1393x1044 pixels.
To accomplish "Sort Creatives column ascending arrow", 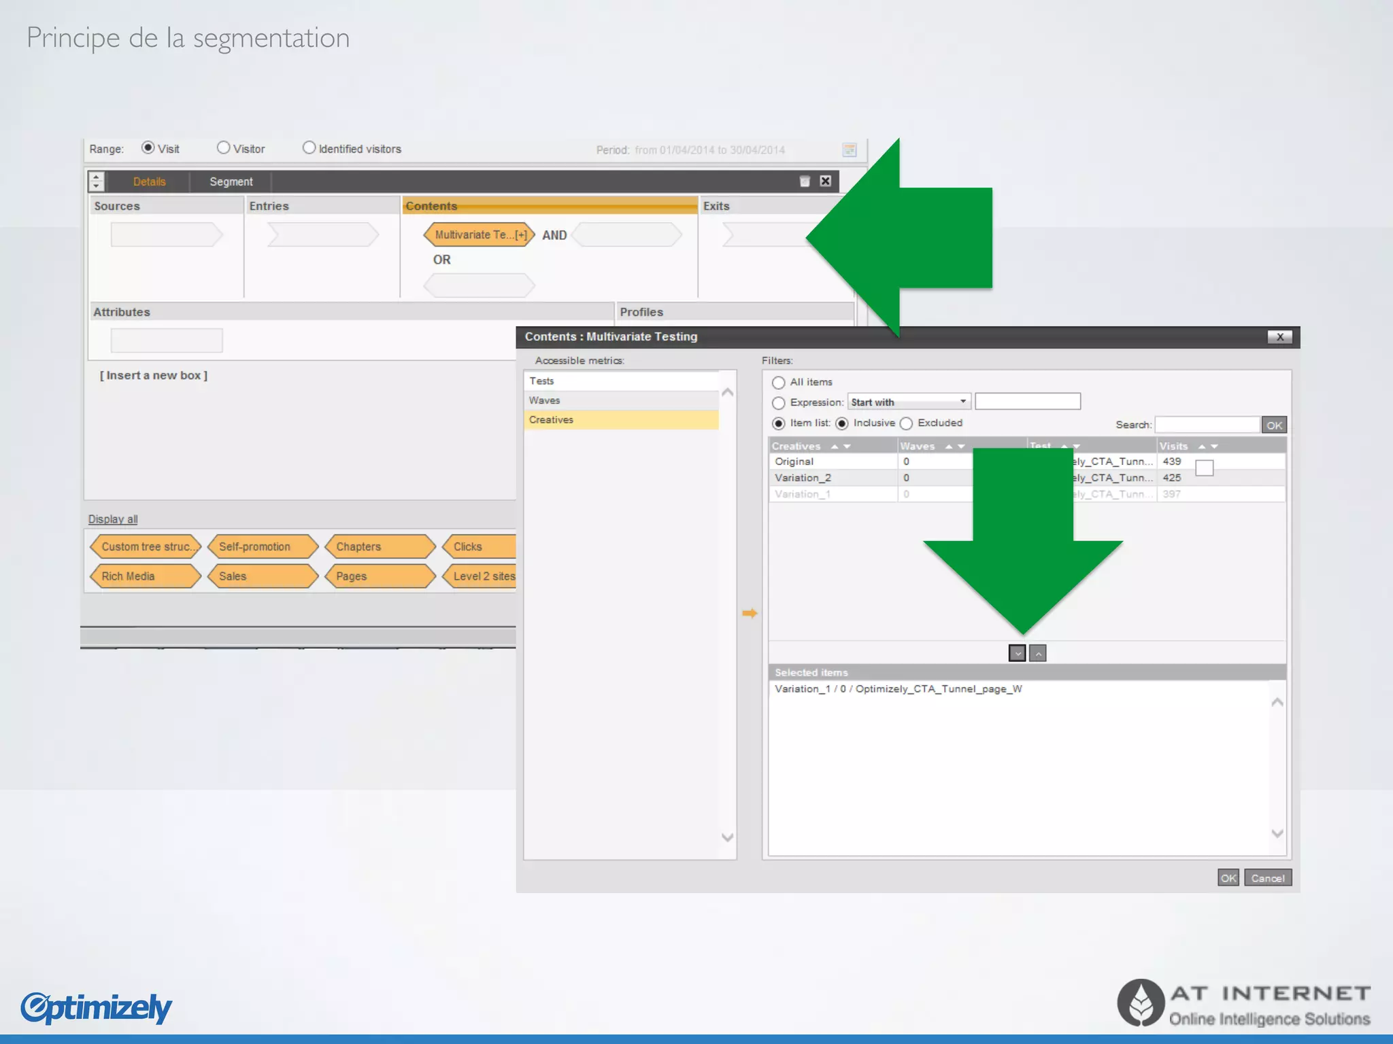I will 835,447.
